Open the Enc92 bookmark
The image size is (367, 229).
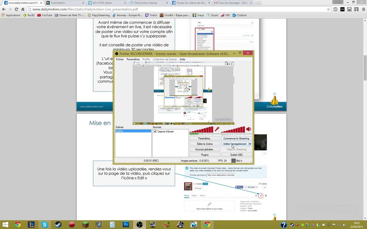(x=29, y=15)
